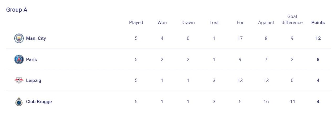Viewport: 336px width, 119px height.
Task: Click the Points column header
Action: [x=318, y=22]
